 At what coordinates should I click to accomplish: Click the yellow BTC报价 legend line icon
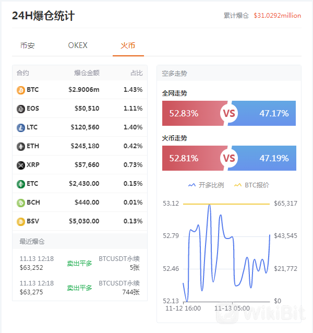point(238,185)
